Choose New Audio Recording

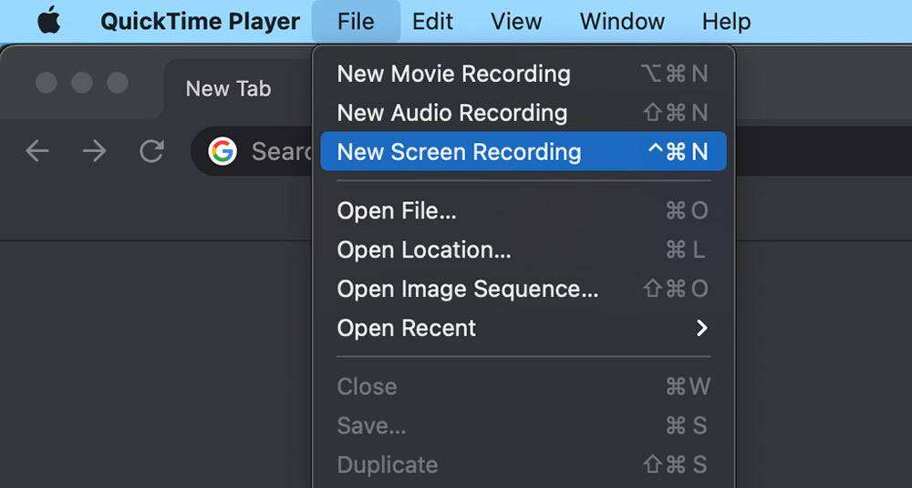point(451,113)
